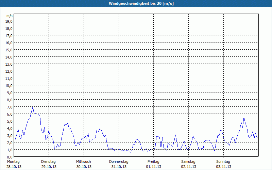Select the 14,0 y-axis label
Image resolution: width=272 pixels, height=170 pixels.
(x=9, y=57)
